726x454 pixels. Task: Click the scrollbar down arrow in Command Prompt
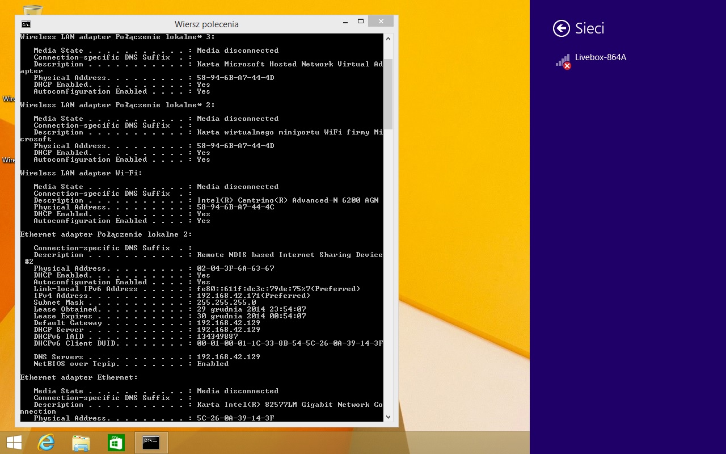pos(388,417)
